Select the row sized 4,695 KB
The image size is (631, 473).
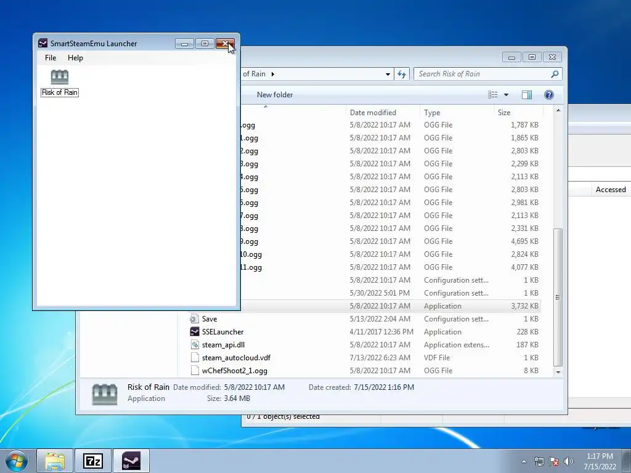390,241
